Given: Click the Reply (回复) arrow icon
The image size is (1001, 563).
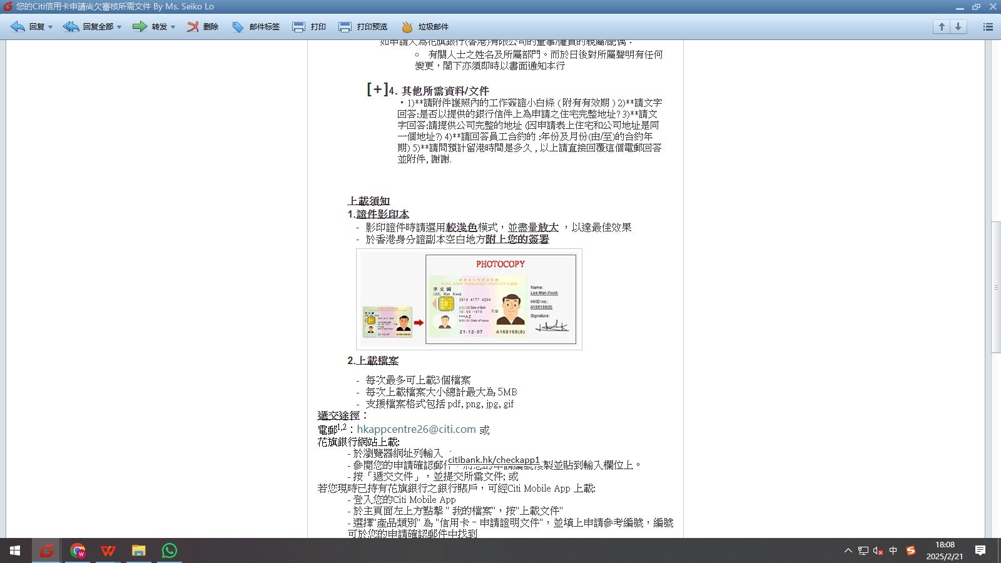Looking at the screenshot, I should (18, 27).
